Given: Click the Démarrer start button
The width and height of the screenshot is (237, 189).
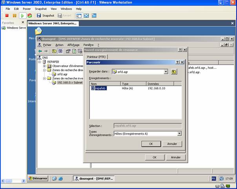Looking at the screenshot, I should click(38, 178).
